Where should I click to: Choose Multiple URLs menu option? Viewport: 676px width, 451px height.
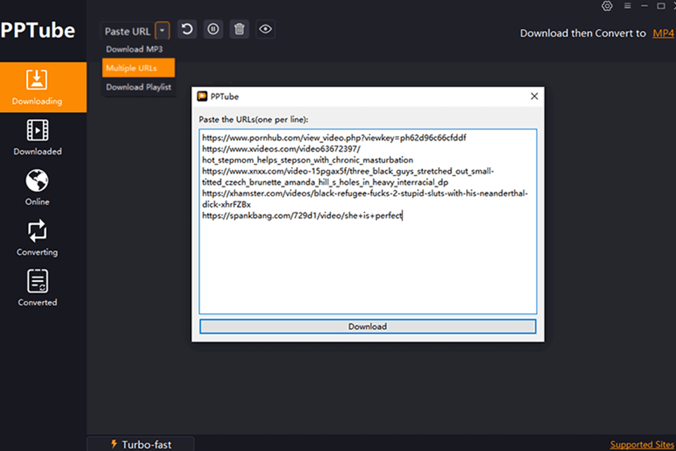139,68
